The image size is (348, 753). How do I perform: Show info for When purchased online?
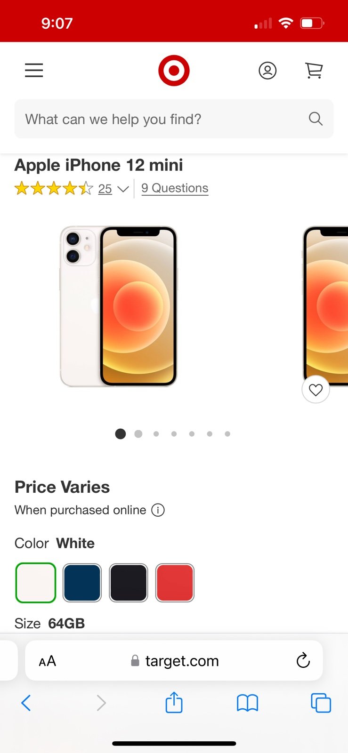click(158, 510)
